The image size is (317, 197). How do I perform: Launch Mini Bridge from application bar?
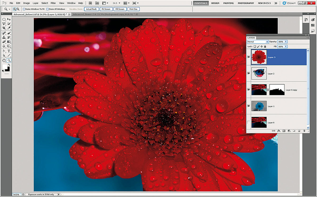click(97, 3)
